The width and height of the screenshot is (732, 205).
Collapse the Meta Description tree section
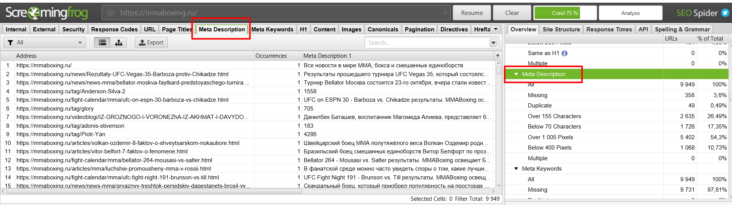pyautogui.click(x=516, y=74)
